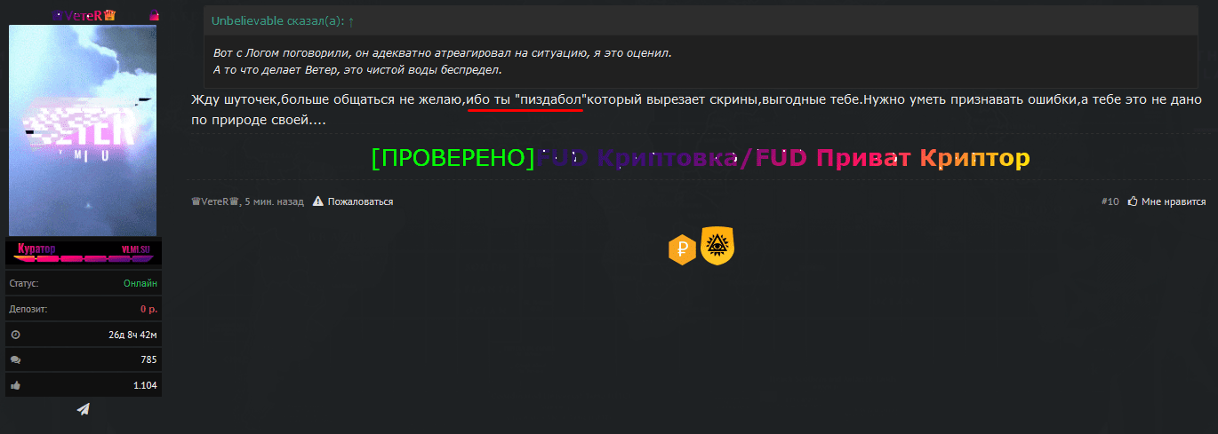Screen dimensions: 1218x434
Task: Open VeteR profile from username header
Action: pyautogui.click(x=84, y=15)
